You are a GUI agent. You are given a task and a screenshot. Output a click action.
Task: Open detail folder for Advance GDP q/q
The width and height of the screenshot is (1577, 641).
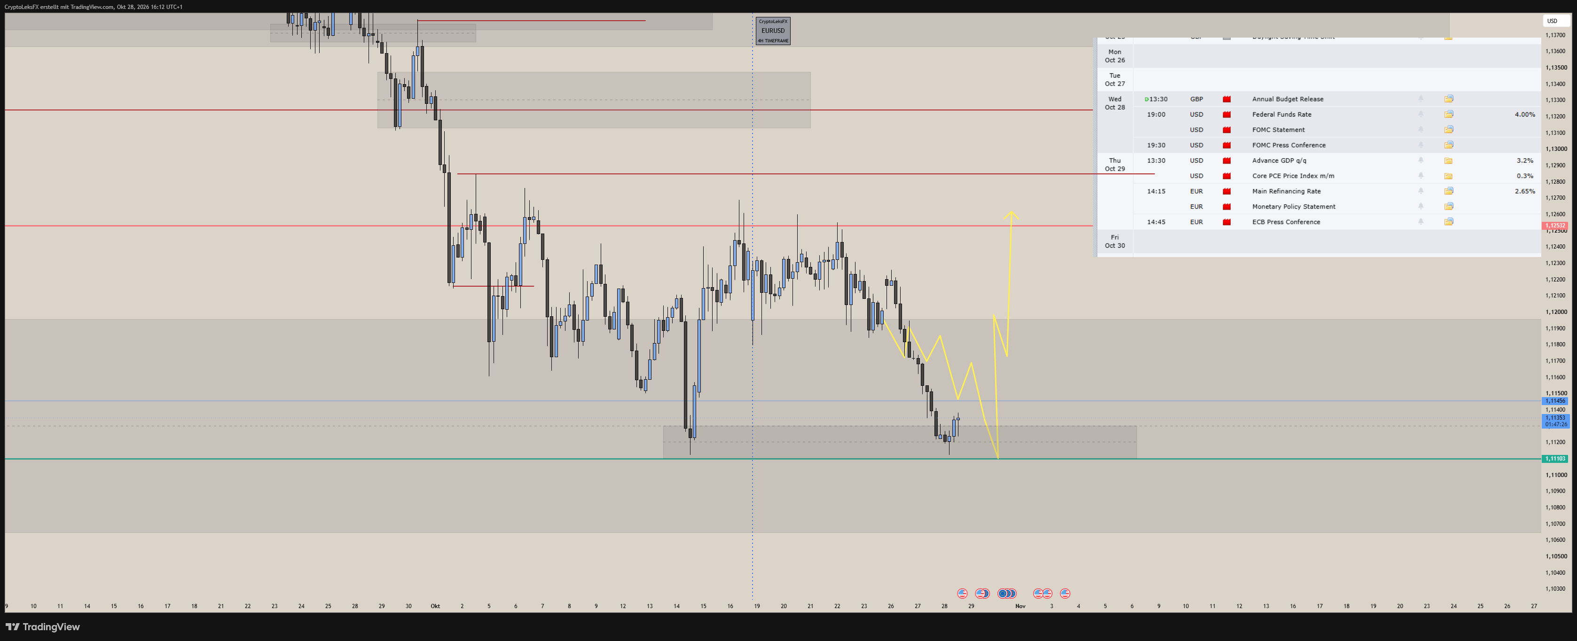coord(1448,160)
